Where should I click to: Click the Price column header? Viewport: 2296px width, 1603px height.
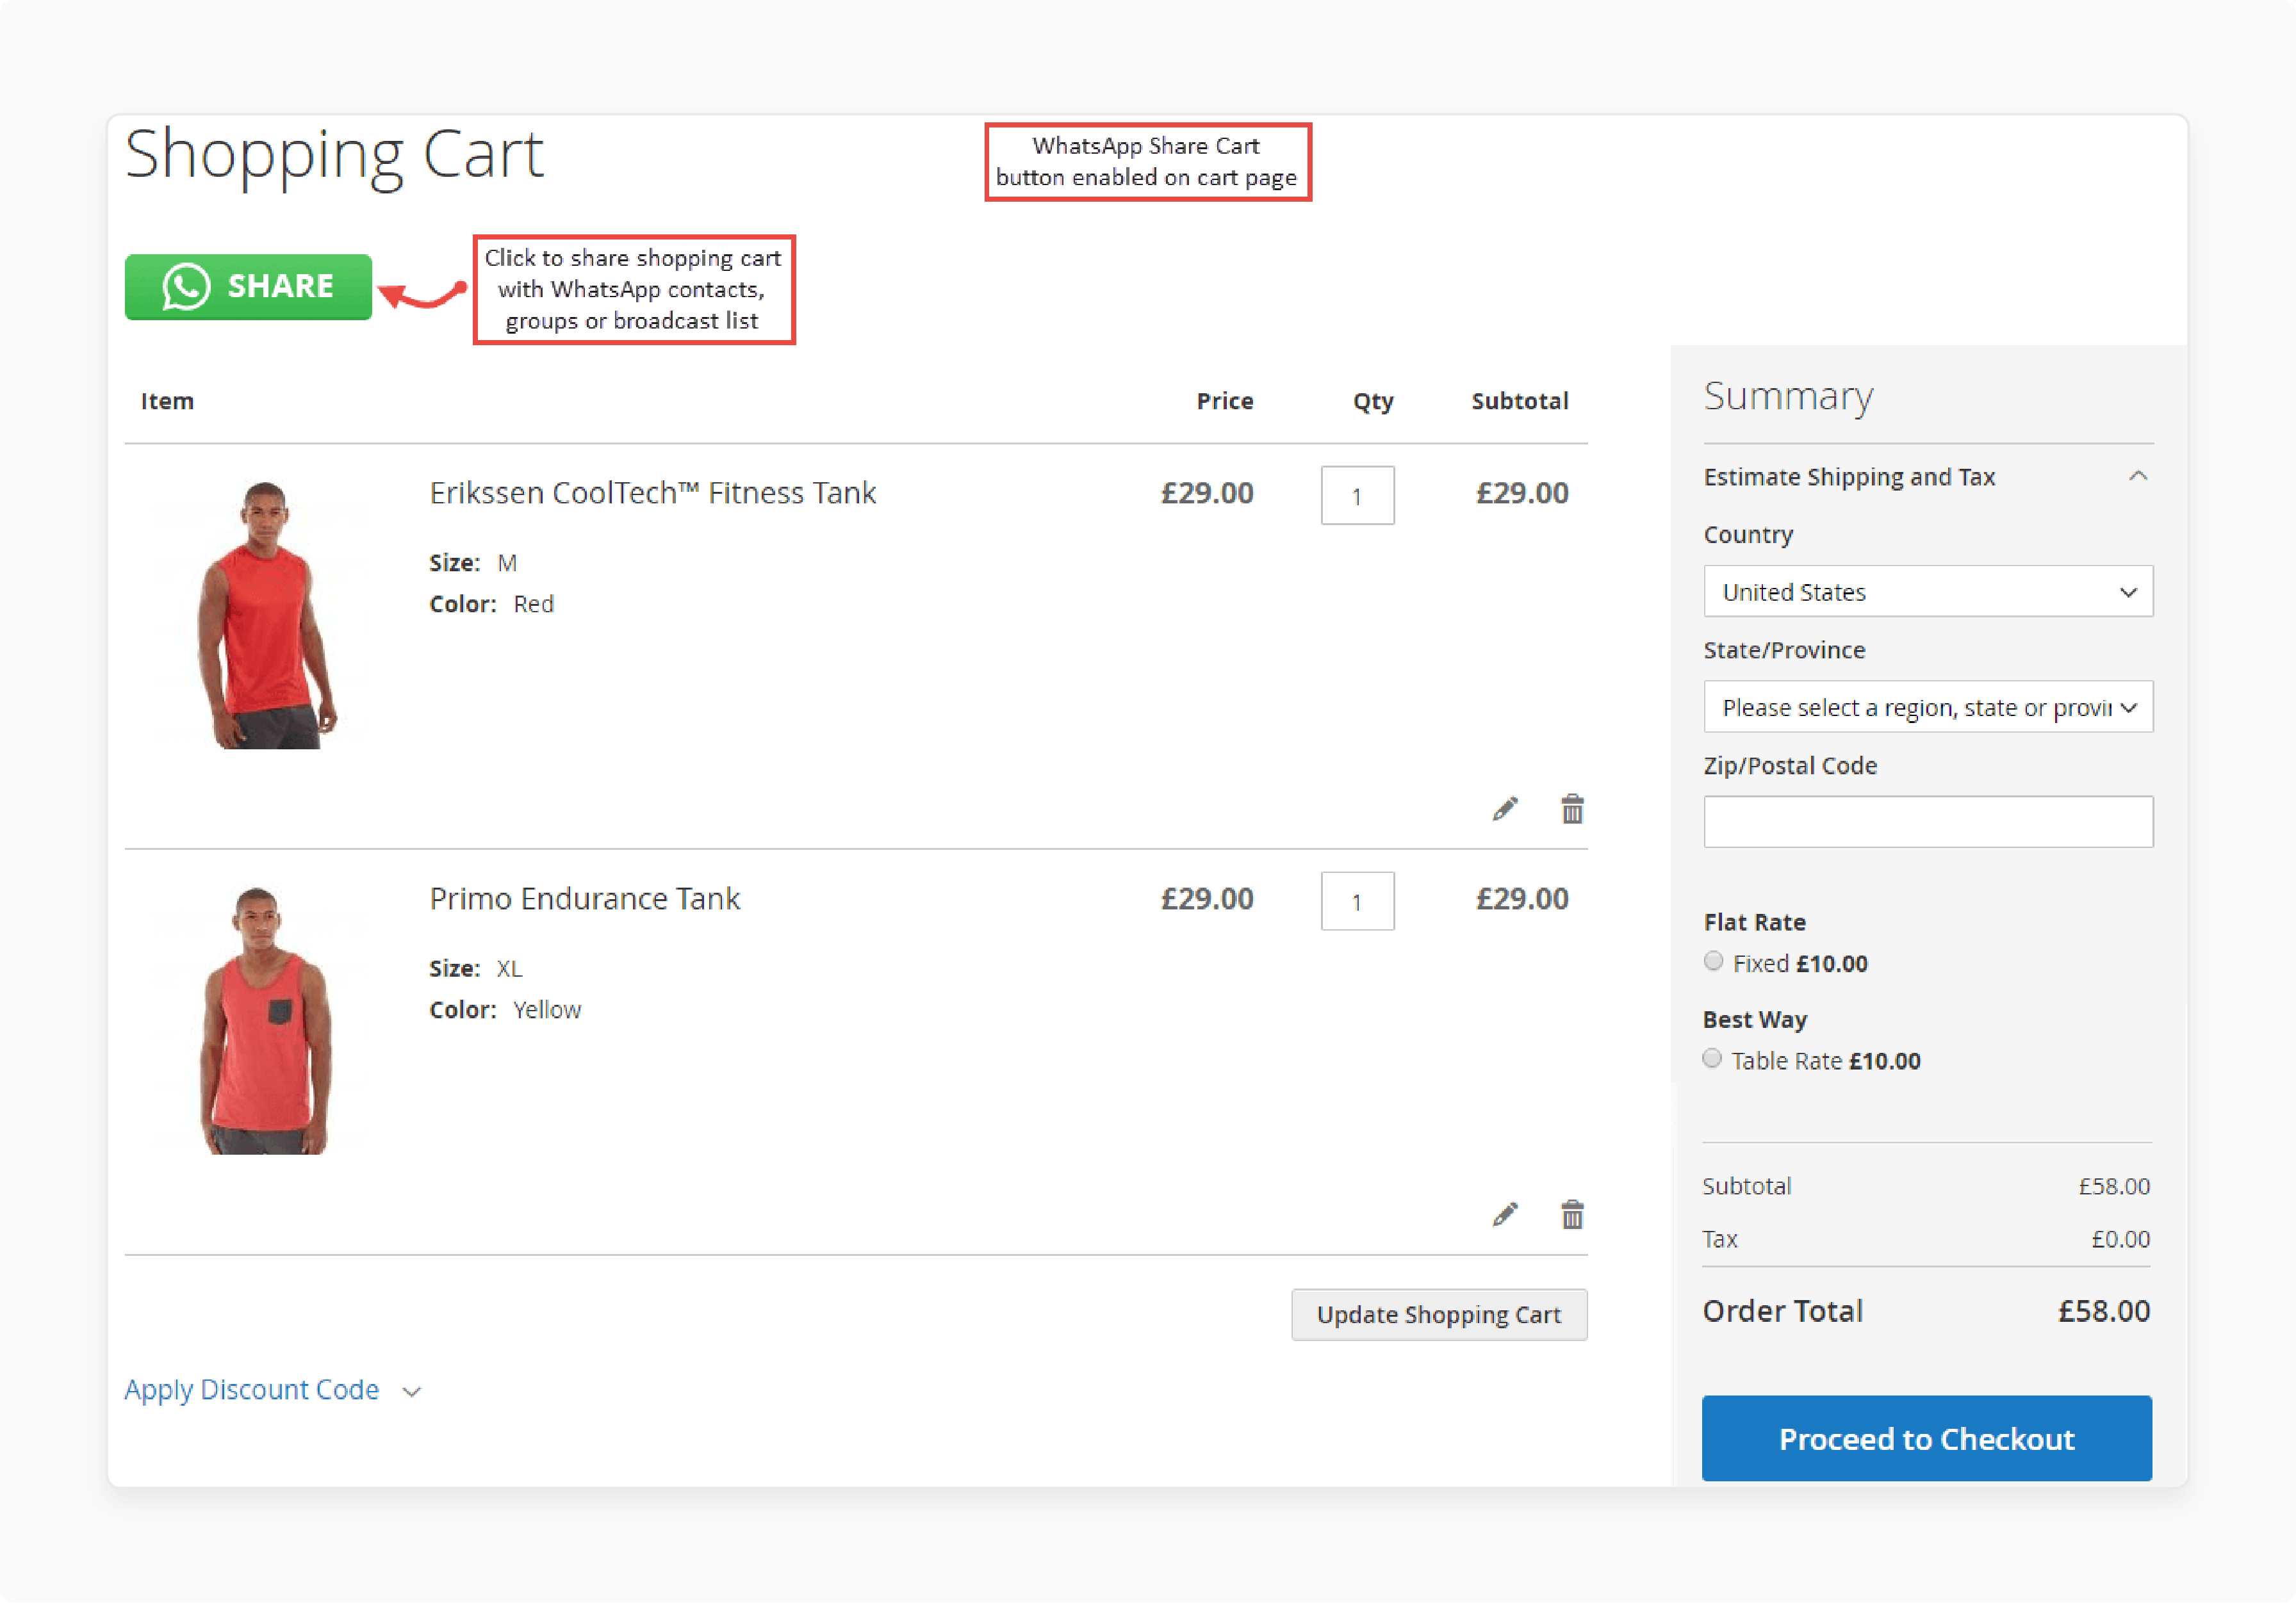tap(1225, 401)
